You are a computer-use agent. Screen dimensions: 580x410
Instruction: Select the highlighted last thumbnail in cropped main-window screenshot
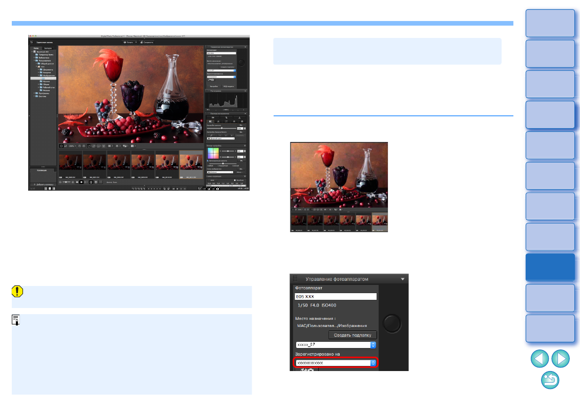pos(380,222)
